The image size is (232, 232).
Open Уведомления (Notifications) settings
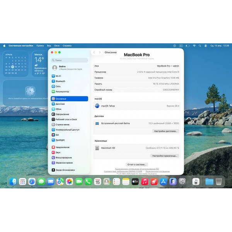[x=62, y=147]
